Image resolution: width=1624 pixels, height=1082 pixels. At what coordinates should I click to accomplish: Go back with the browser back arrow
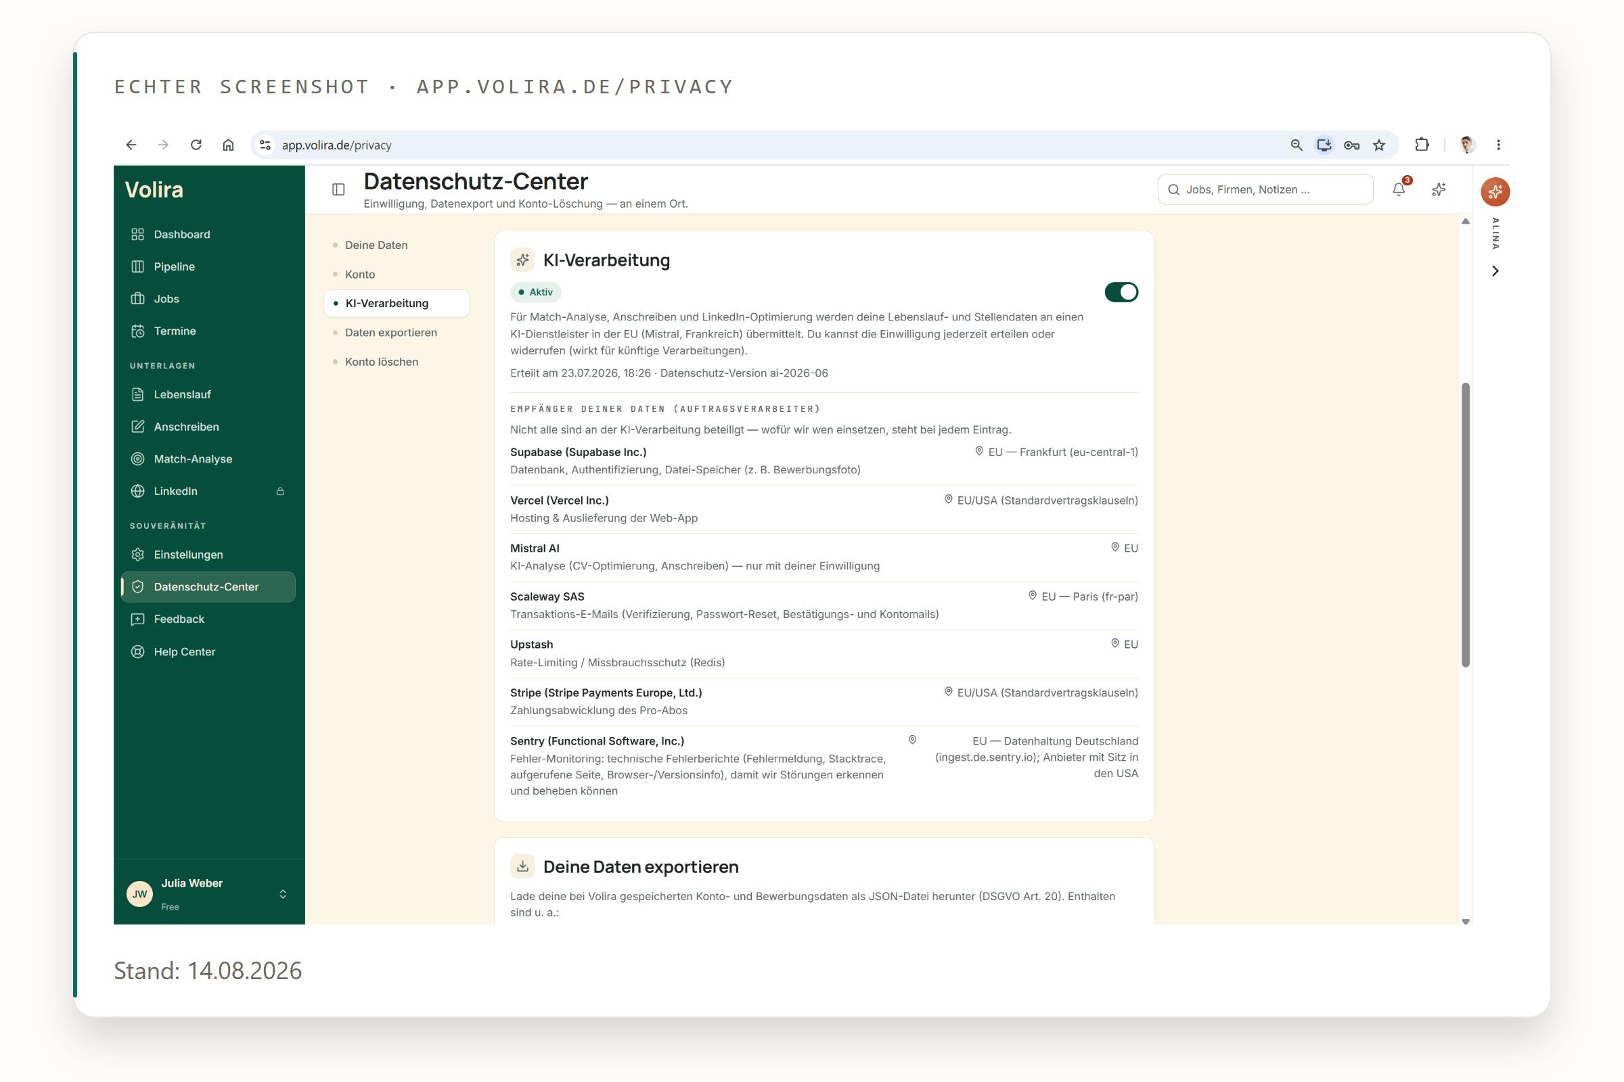tap(131, 145)
